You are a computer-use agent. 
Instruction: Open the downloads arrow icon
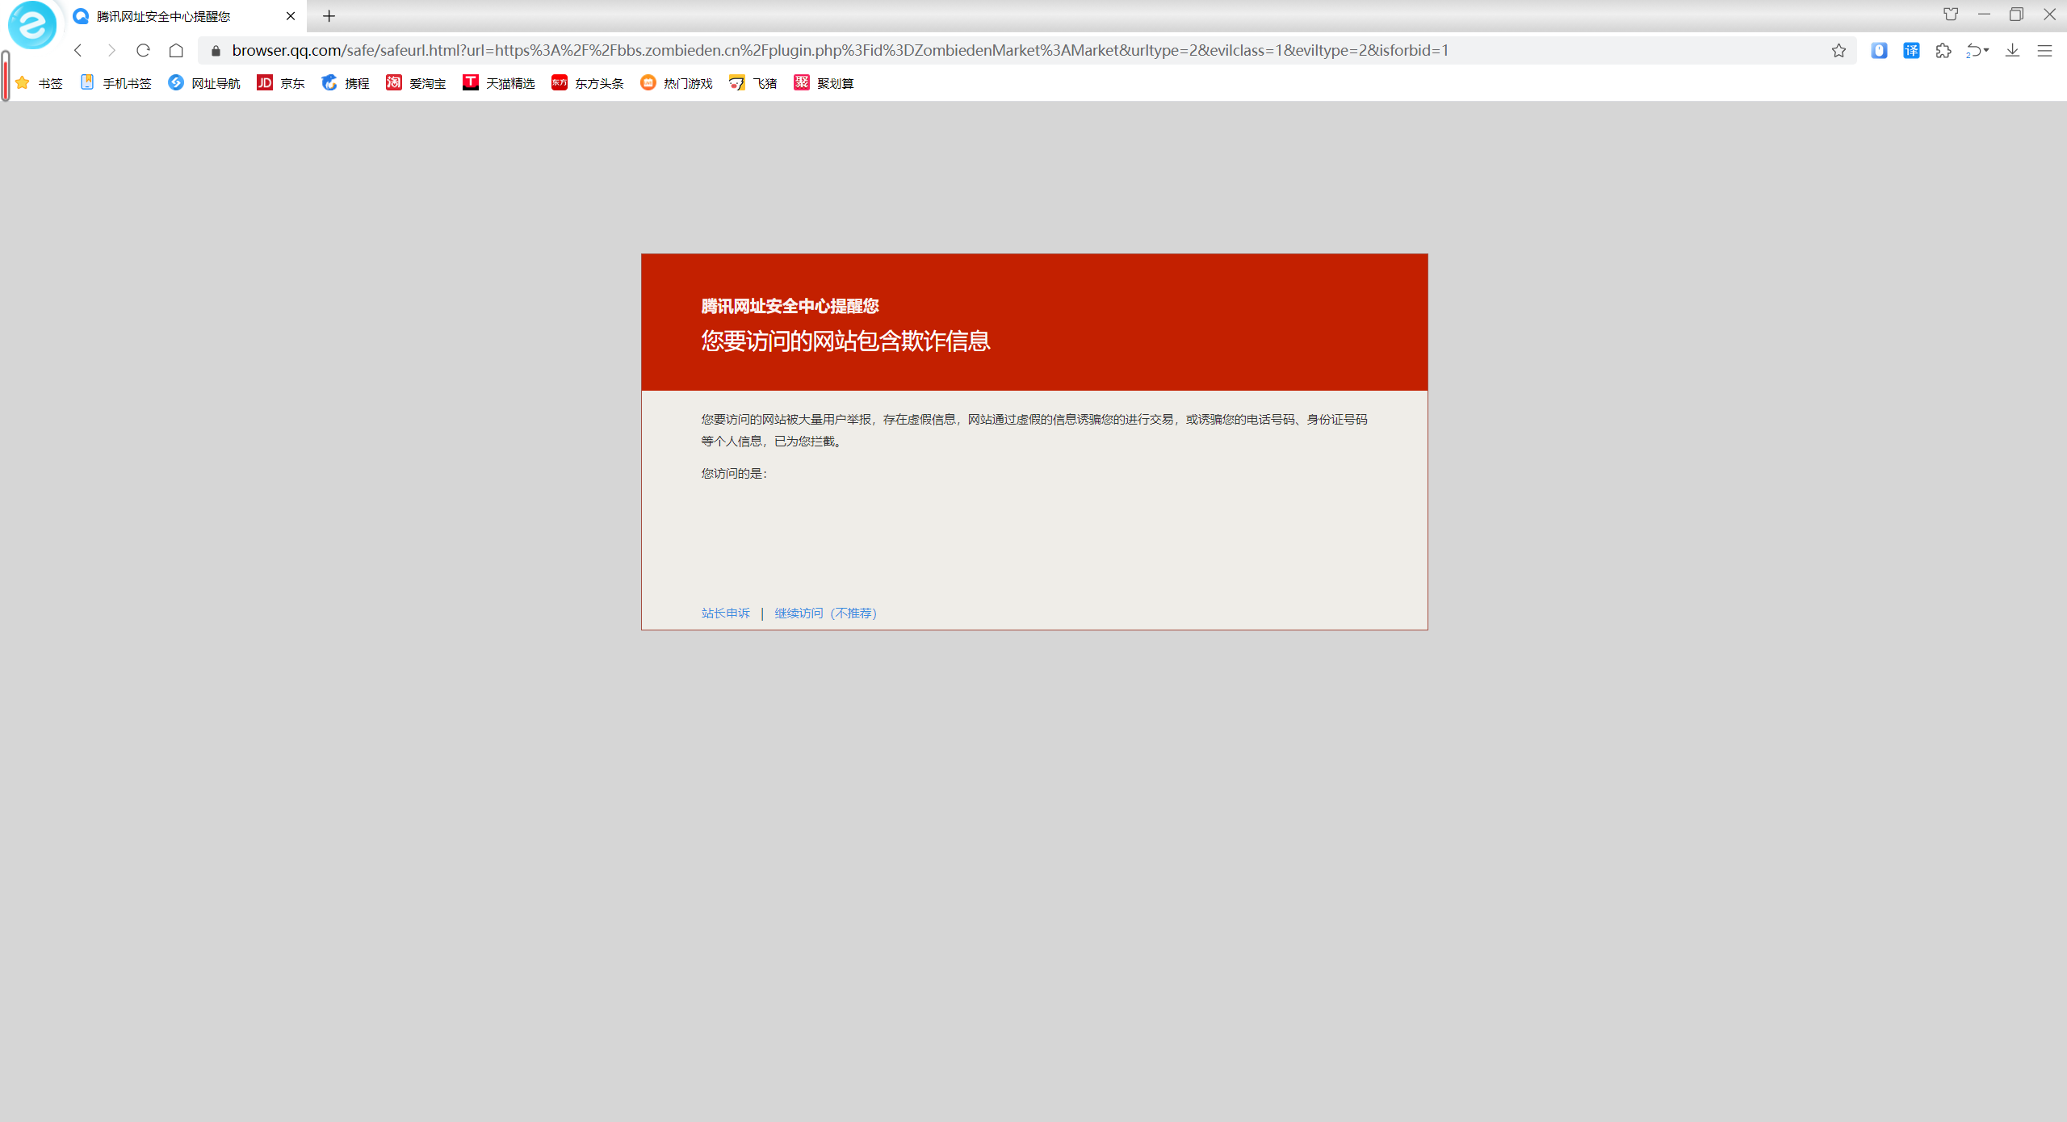2012,51
